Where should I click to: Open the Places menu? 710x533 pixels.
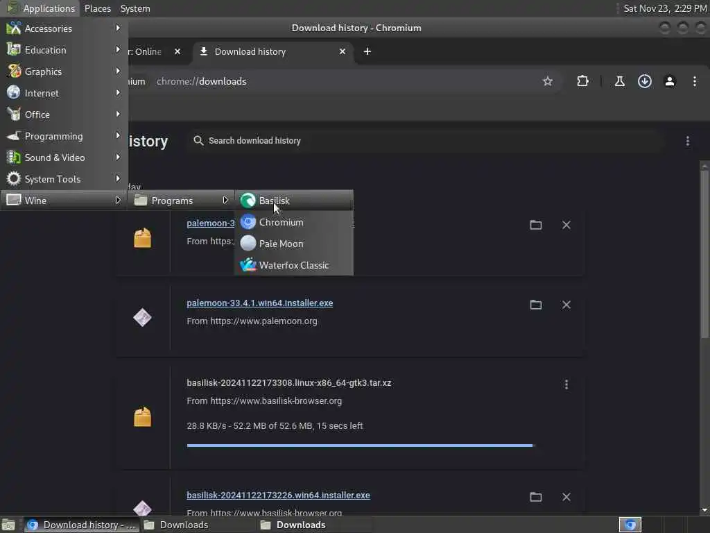(x=97, y=8)
